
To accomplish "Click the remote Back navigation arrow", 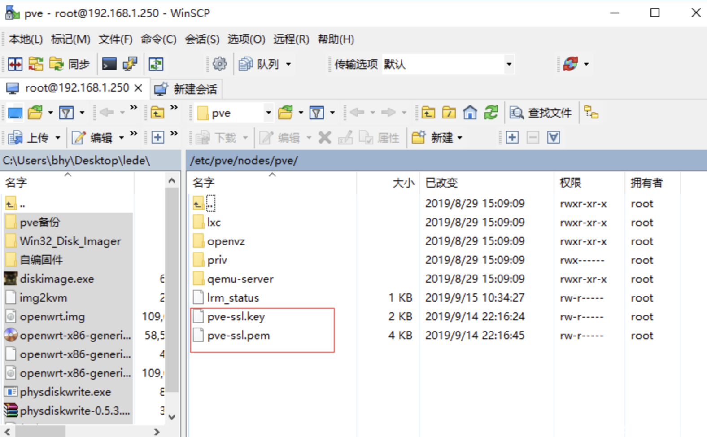I will [357, 113].
